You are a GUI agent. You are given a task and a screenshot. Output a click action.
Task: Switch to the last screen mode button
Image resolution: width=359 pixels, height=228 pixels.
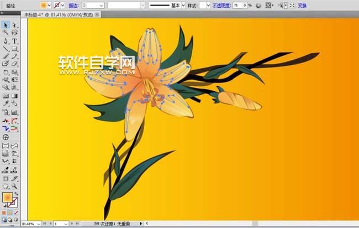pos(16,220)
